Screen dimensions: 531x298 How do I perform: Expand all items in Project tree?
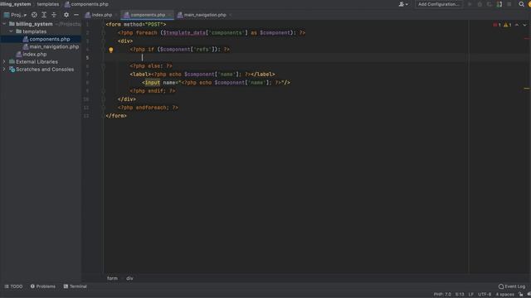(44, 15)
